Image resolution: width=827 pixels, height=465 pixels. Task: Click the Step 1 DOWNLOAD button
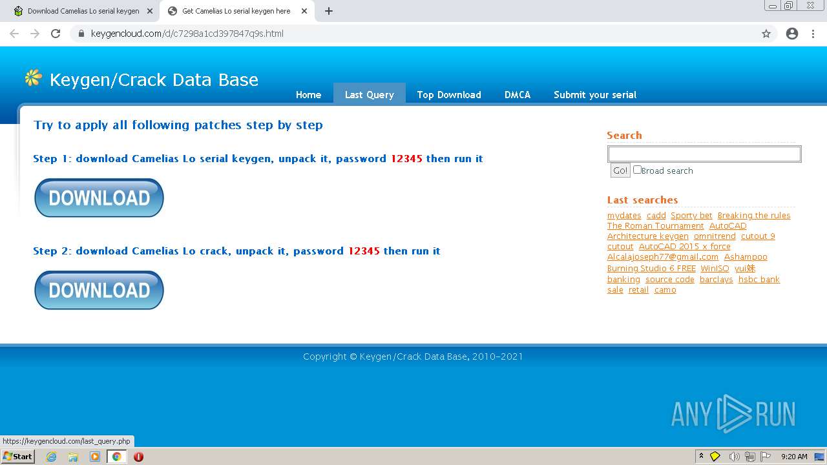[99, 198]
